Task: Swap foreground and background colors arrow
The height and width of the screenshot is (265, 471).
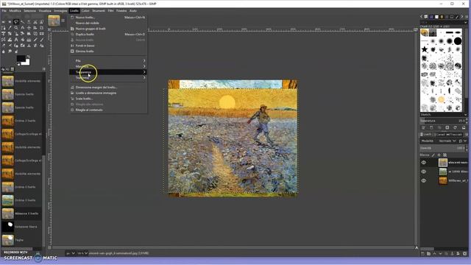Action: tap(28, 57)
